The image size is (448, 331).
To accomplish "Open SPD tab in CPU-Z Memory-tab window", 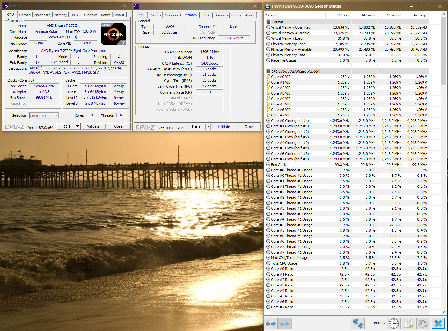I will tap(206, 15).
